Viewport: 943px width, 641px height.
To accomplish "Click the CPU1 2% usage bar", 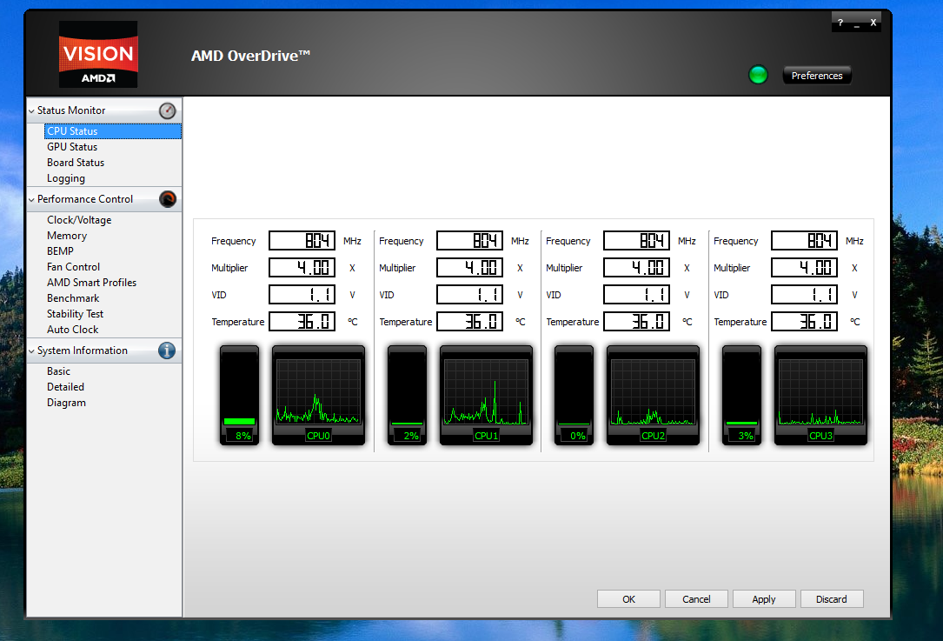I will click(x=407, y=396).
